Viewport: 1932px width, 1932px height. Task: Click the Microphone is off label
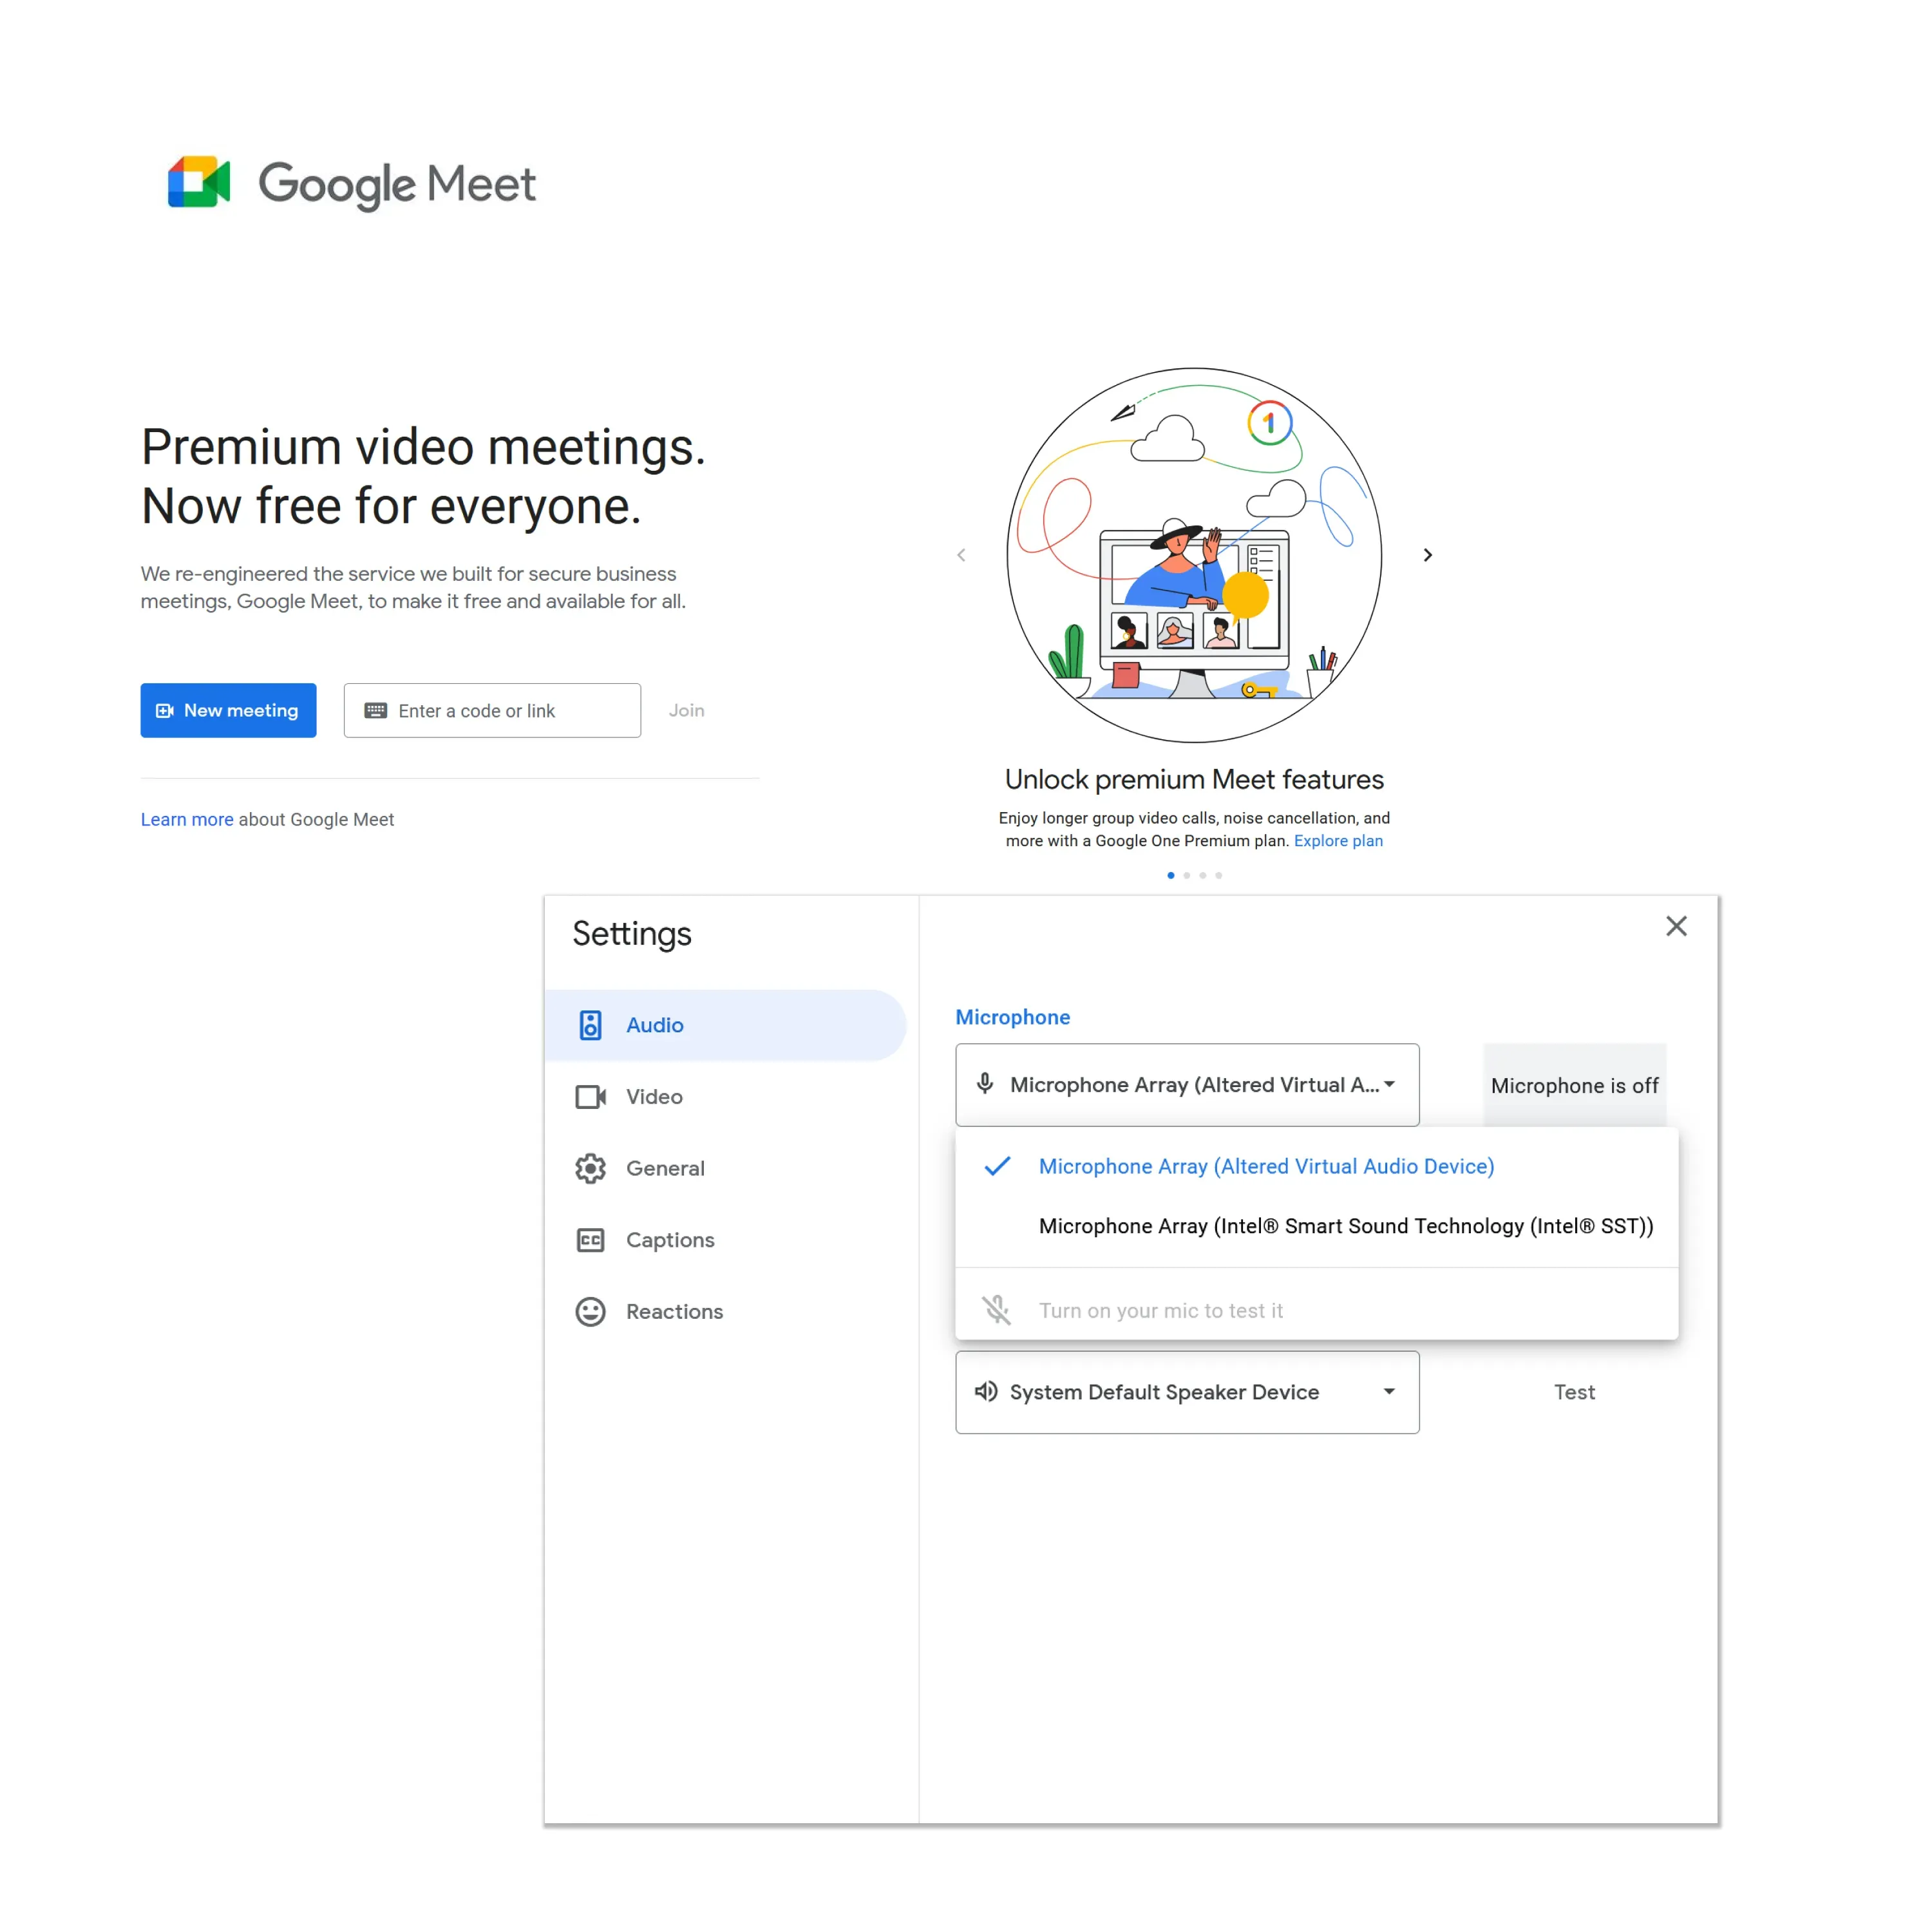click(x=1574, y=1085)
